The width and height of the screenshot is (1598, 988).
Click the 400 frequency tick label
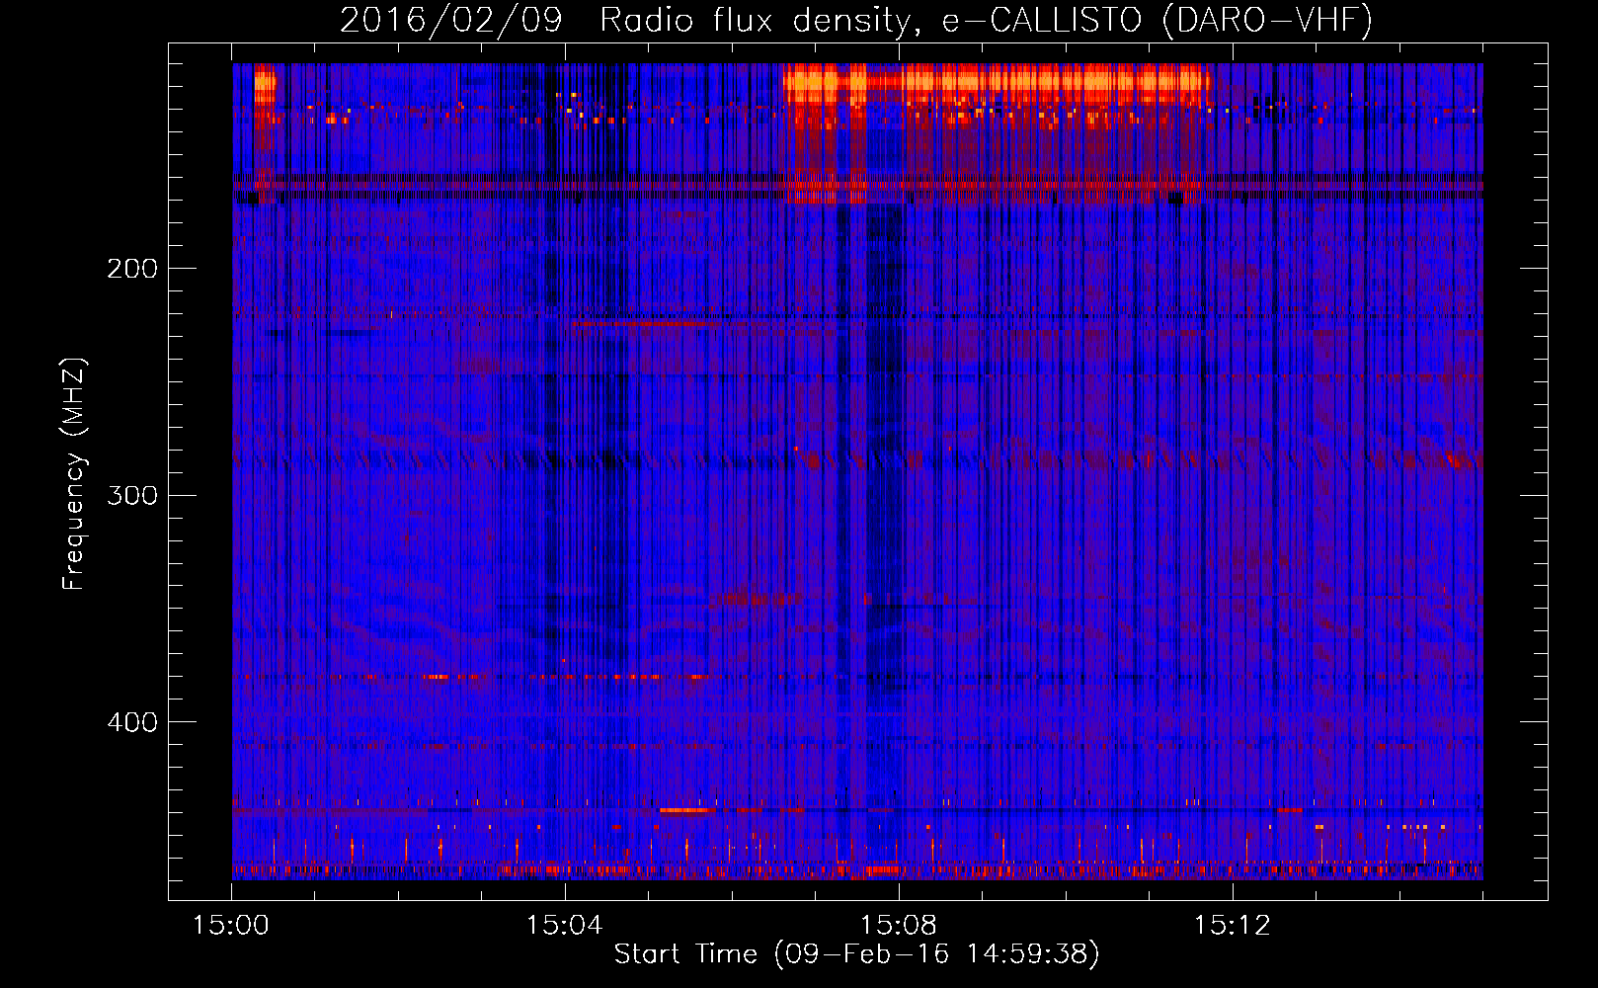click(132, 722)
